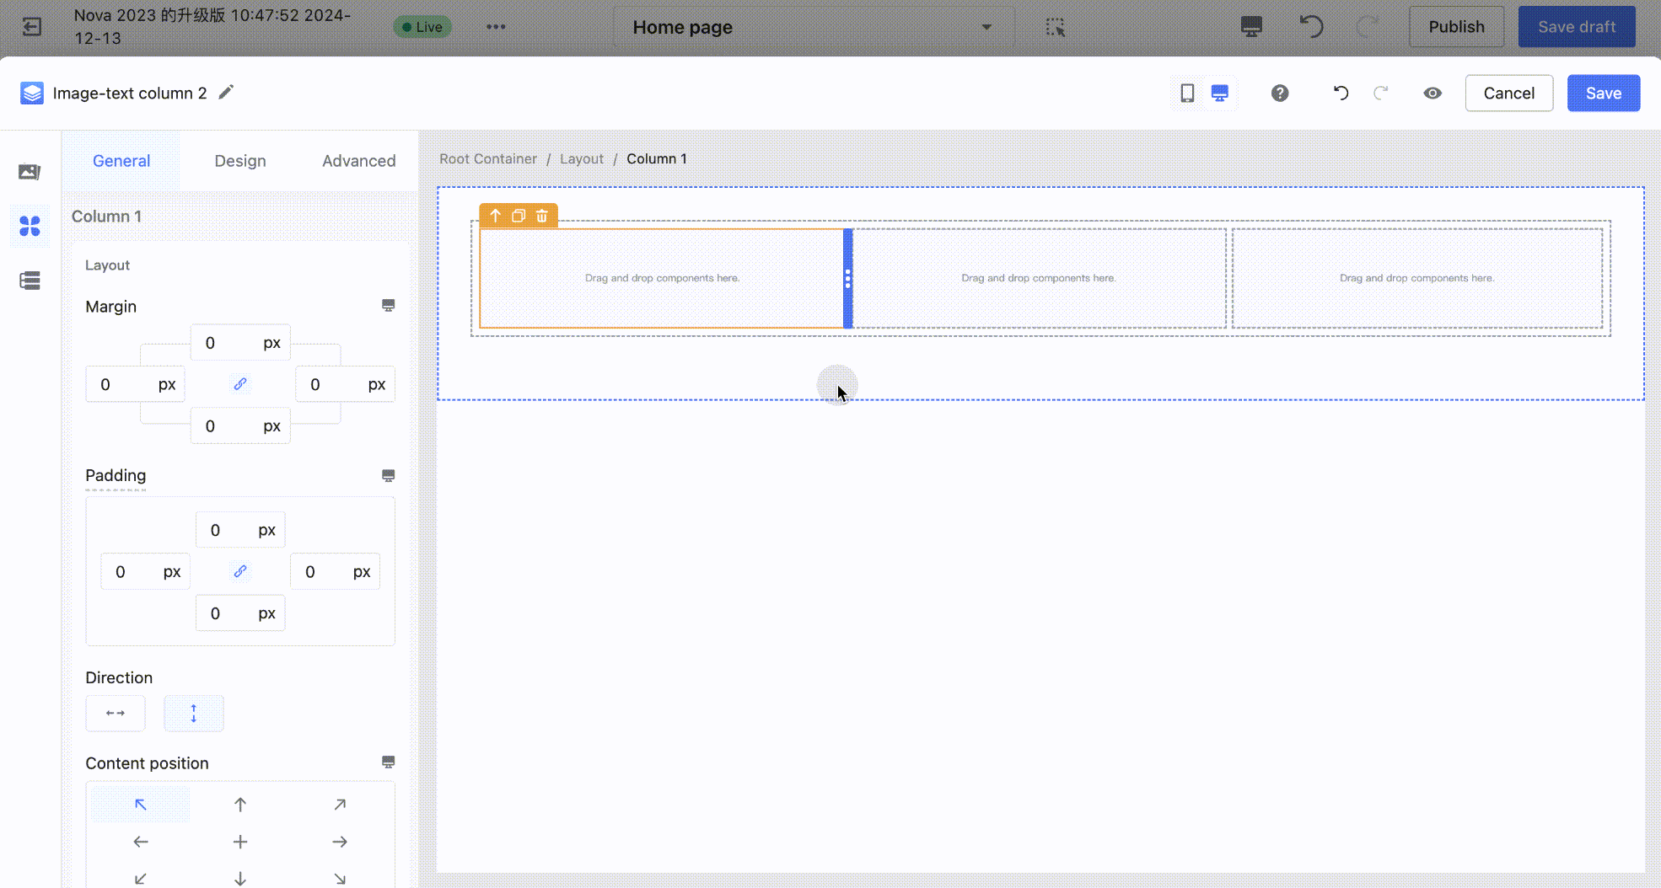Switch to mobile device preview

[1187, 93]
